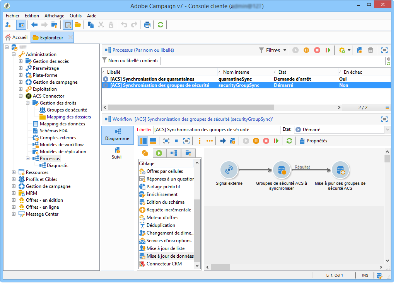Click the horizontal scrollbar of the process list
Image resolution: width=398 pixels, height=287 pixels.
191,108
